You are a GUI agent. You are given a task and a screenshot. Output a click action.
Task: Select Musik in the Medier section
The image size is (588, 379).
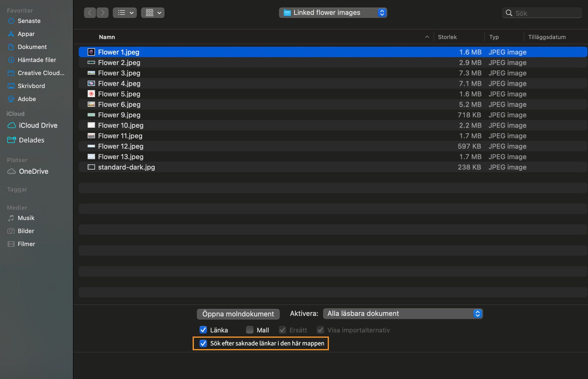click(x=26, y=218)
